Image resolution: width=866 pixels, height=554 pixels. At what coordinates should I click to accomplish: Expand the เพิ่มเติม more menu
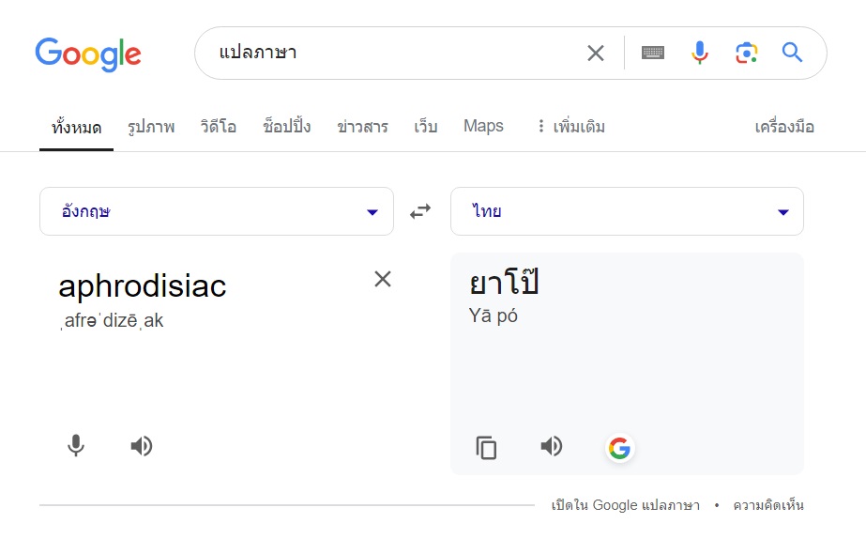tap(571, 127)
